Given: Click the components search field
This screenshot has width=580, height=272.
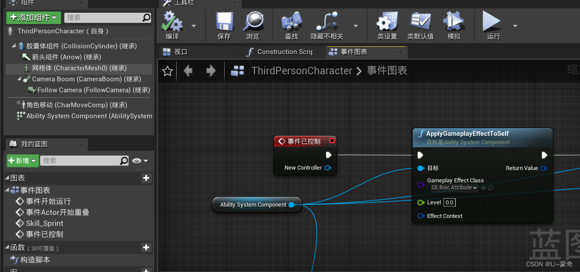Looking at the screenshot, I should tap(108, 18).
